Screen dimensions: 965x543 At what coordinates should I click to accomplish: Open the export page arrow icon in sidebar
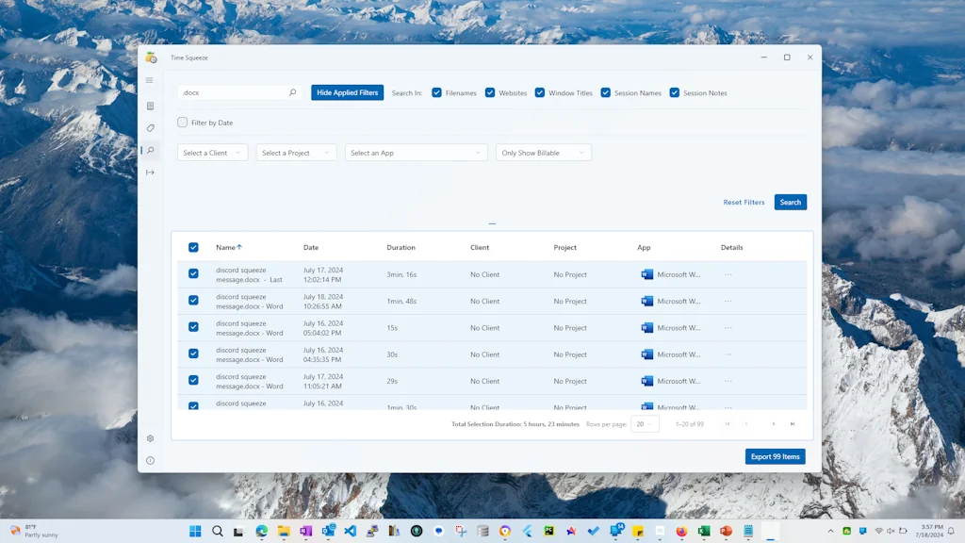[150, 173]
